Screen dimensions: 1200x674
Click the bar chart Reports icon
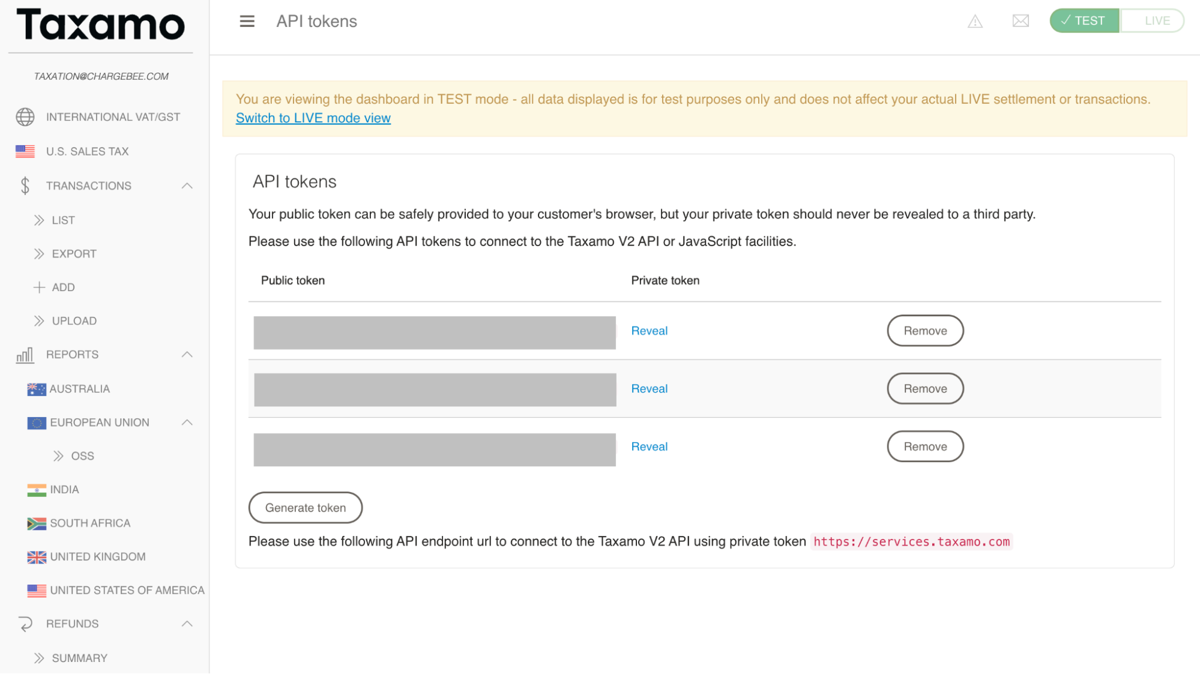pyautogui.click(x=25, y=355)
